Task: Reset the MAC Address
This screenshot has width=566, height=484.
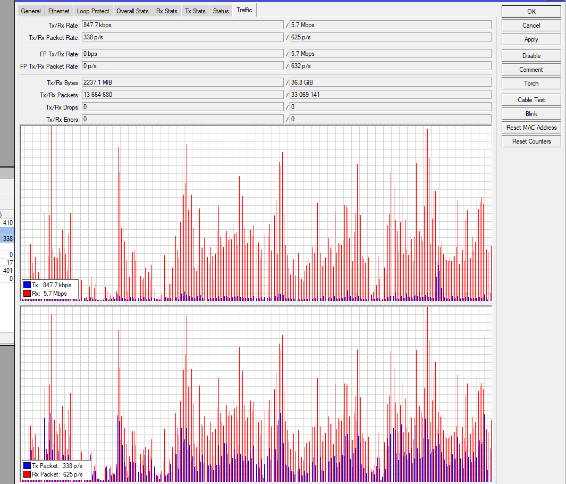Action: point(531,128)
